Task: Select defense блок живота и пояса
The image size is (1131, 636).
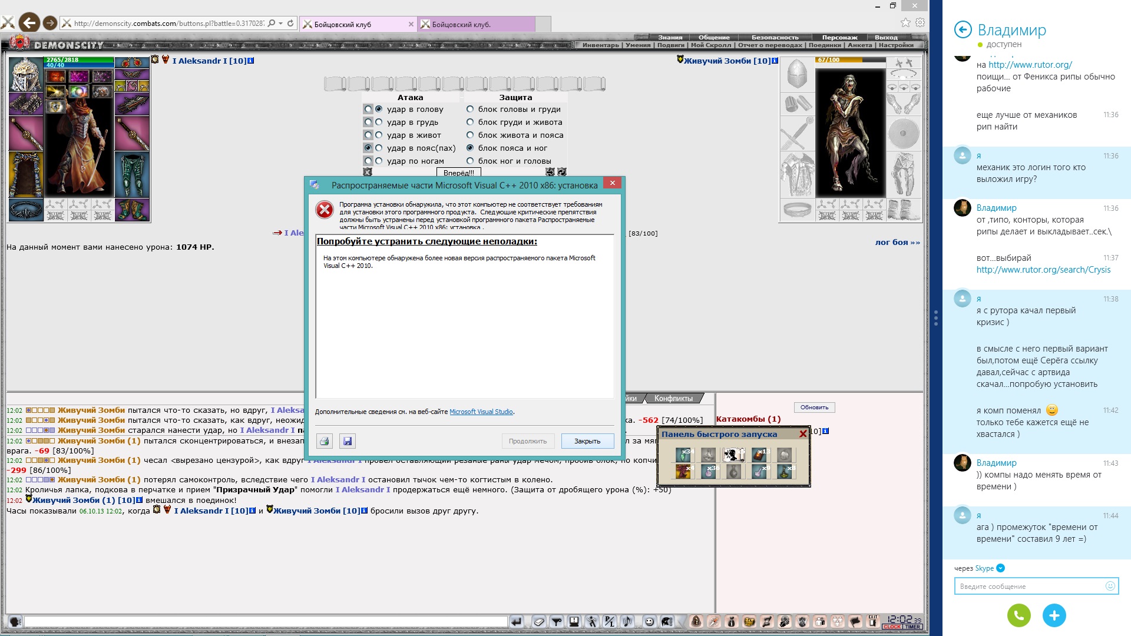Action: [470, 135]
